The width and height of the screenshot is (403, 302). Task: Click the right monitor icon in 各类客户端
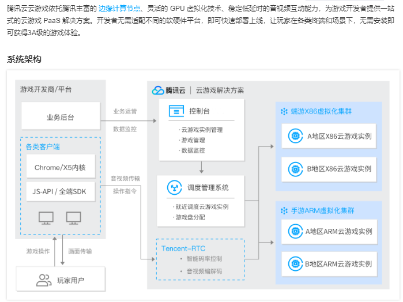coord(73,218)
